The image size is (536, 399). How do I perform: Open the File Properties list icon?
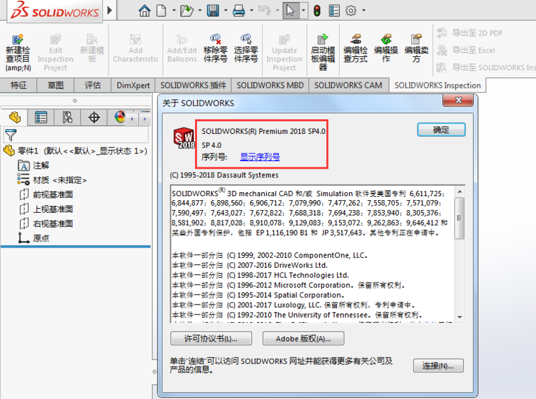(x=334, y=11)
